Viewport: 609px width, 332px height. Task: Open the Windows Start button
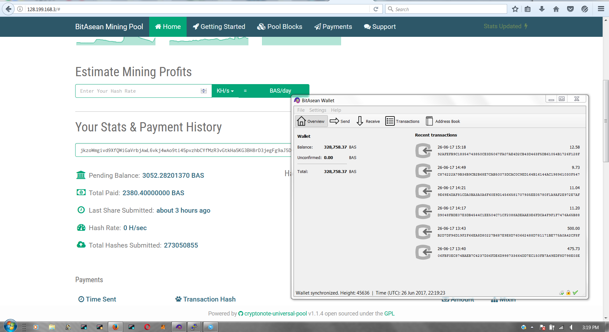tap(10, 326)
